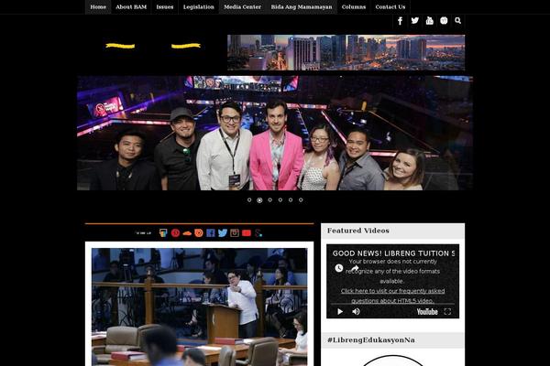The image size is (550, 366).
Task: Click the video progress bar
Action: point(392,304)
